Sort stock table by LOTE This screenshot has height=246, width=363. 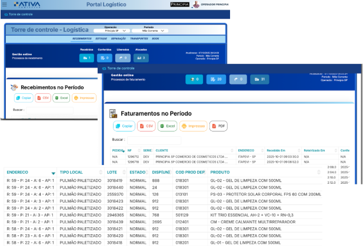(x=116, y=172)
